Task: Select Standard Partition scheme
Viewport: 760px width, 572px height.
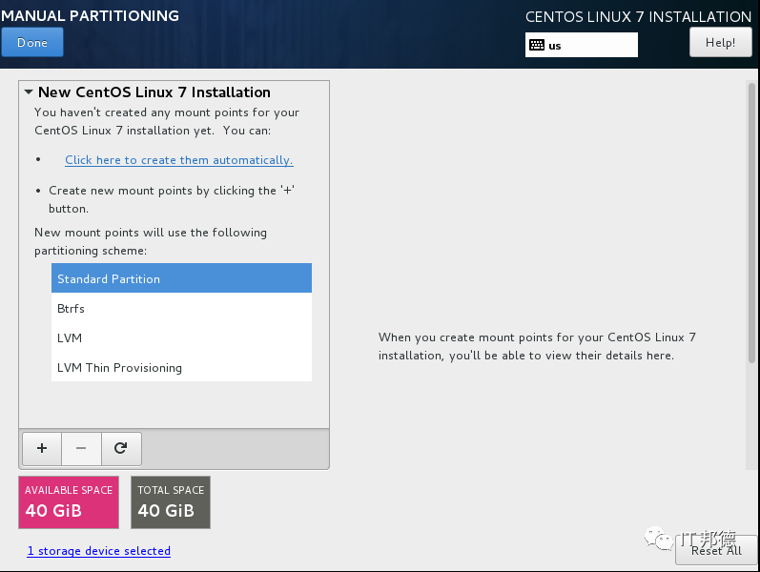Action: tap(181, 278)
